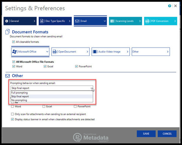Image resolution: width=182 pixels, height=145 pixels.
Task: Open the PDF Conversion tab
Action: [x=161, y=21]
